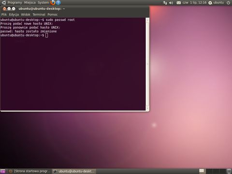
Task: Open the Pomoc help menu
Action: click(53, 14)
